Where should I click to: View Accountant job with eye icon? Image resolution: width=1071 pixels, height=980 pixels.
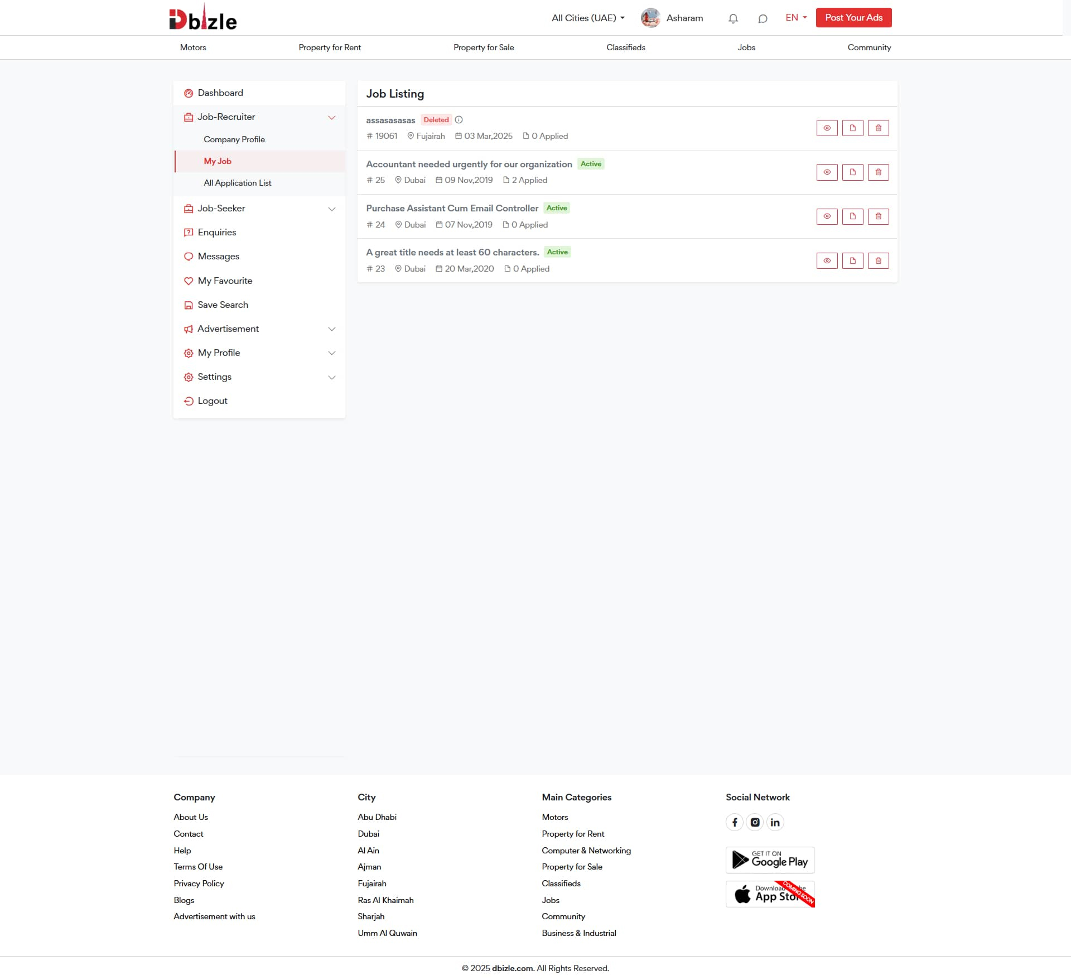(x=827, y=172)
